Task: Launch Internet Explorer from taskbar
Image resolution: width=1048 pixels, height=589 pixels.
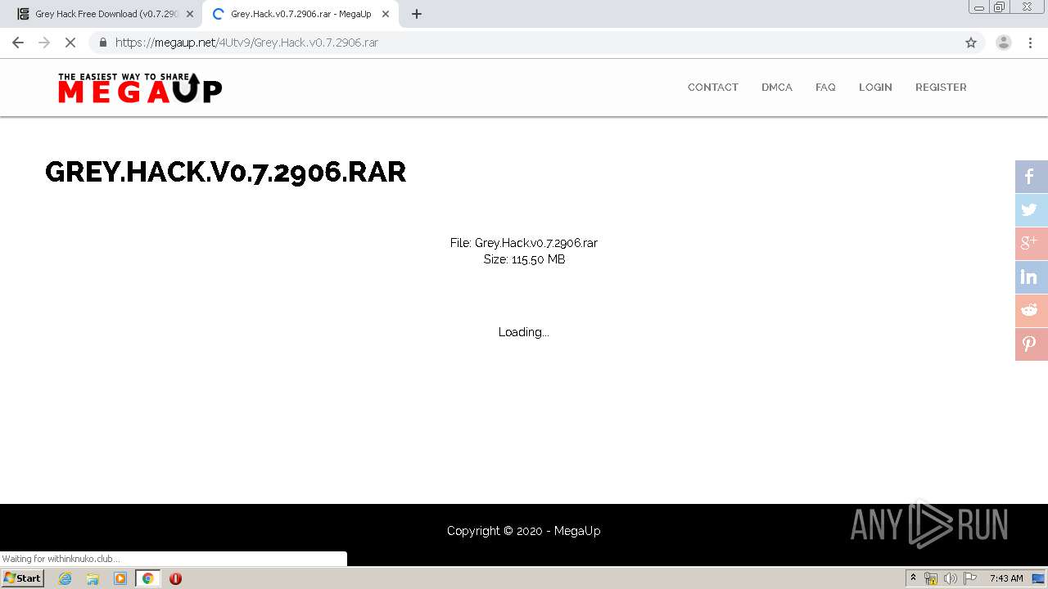Action: [x=65, y=578]
